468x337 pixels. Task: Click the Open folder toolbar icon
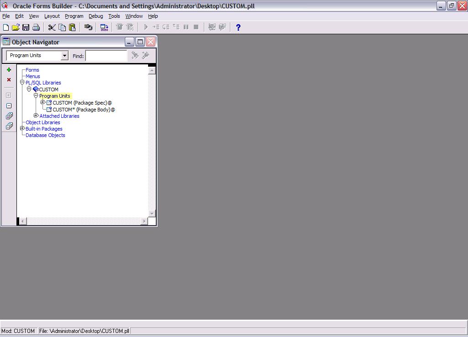click(16, 27)
